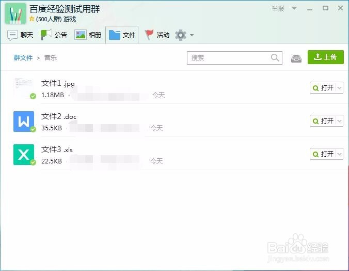Expand the dropdown beside 文件3 打开

point(339,154)
